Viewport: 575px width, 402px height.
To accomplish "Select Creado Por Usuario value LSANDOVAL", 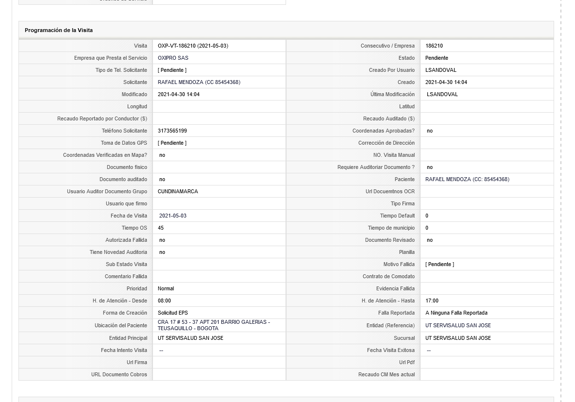I will click(x=441, y=70).
